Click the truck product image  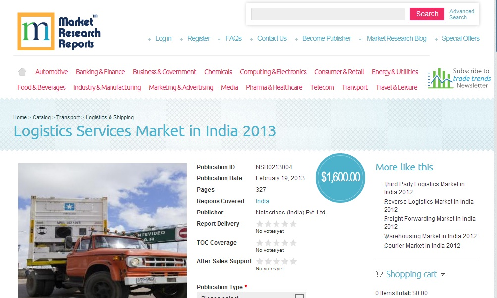[102, 230]
